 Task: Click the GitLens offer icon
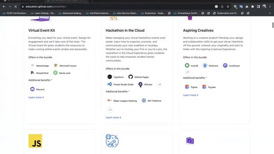point(140,84)
